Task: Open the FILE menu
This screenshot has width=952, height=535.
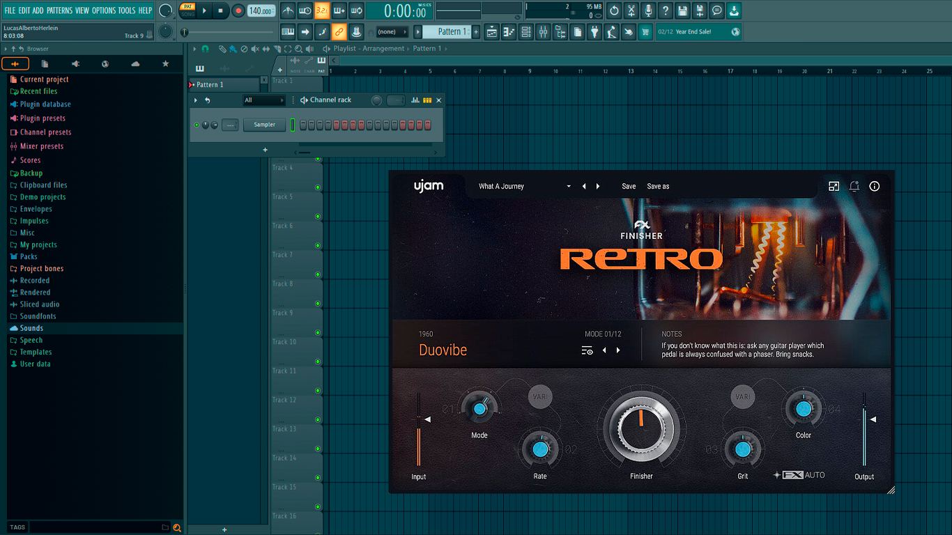Action: point(10,10)
